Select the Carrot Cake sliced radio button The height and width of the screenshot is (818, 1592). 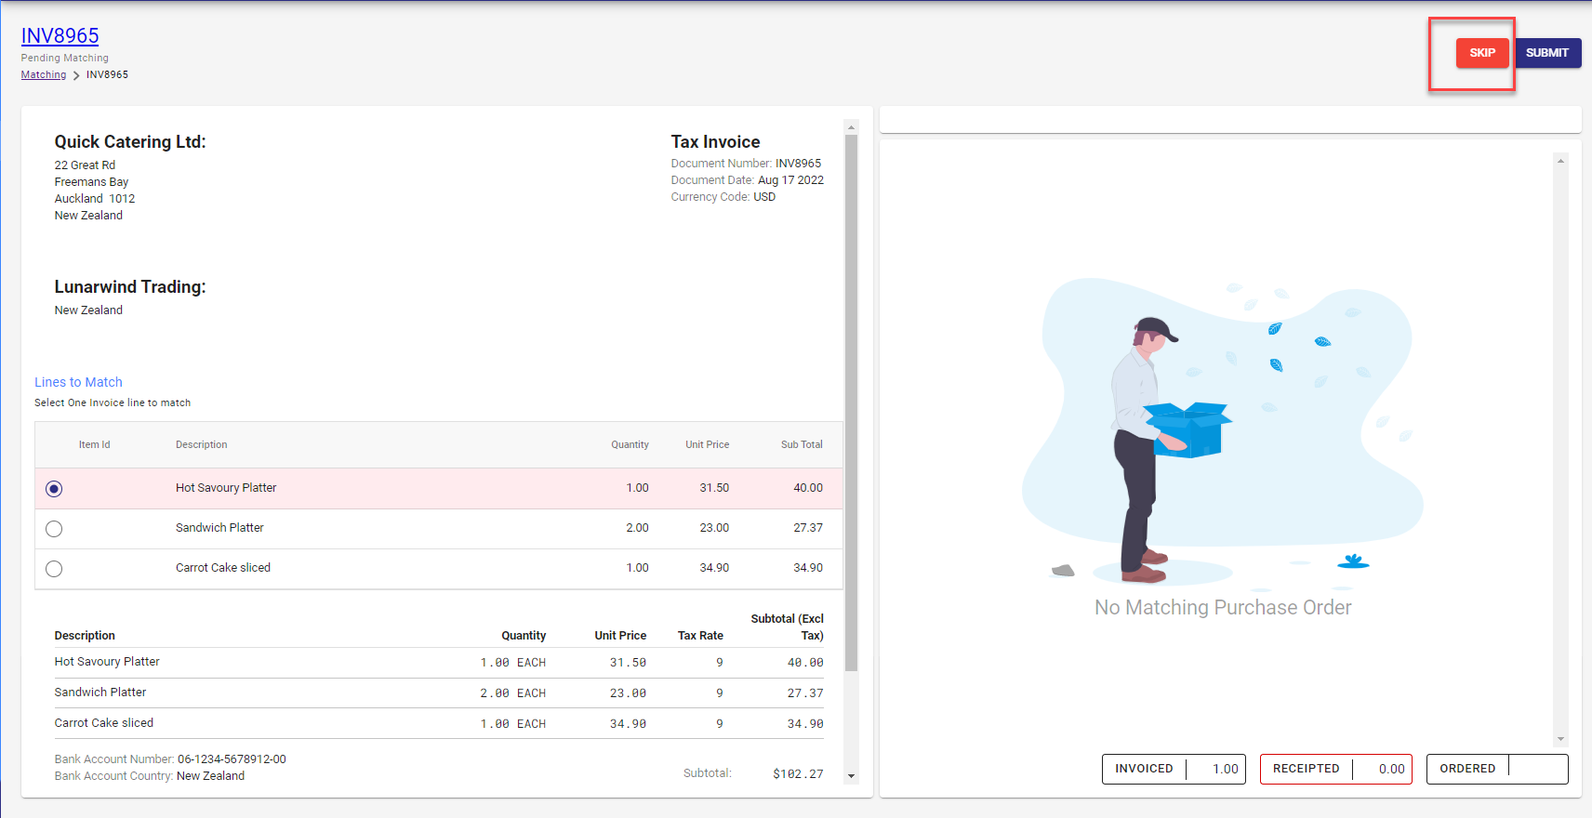54,569
